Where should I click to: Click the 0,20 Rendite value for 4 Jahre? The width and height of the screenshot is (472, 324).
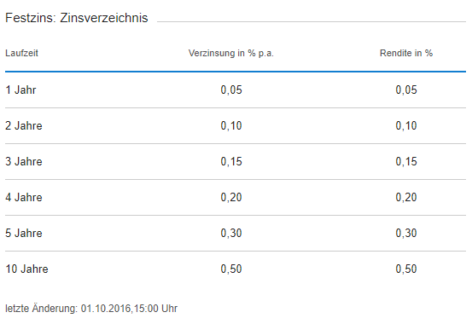[406, 197]
